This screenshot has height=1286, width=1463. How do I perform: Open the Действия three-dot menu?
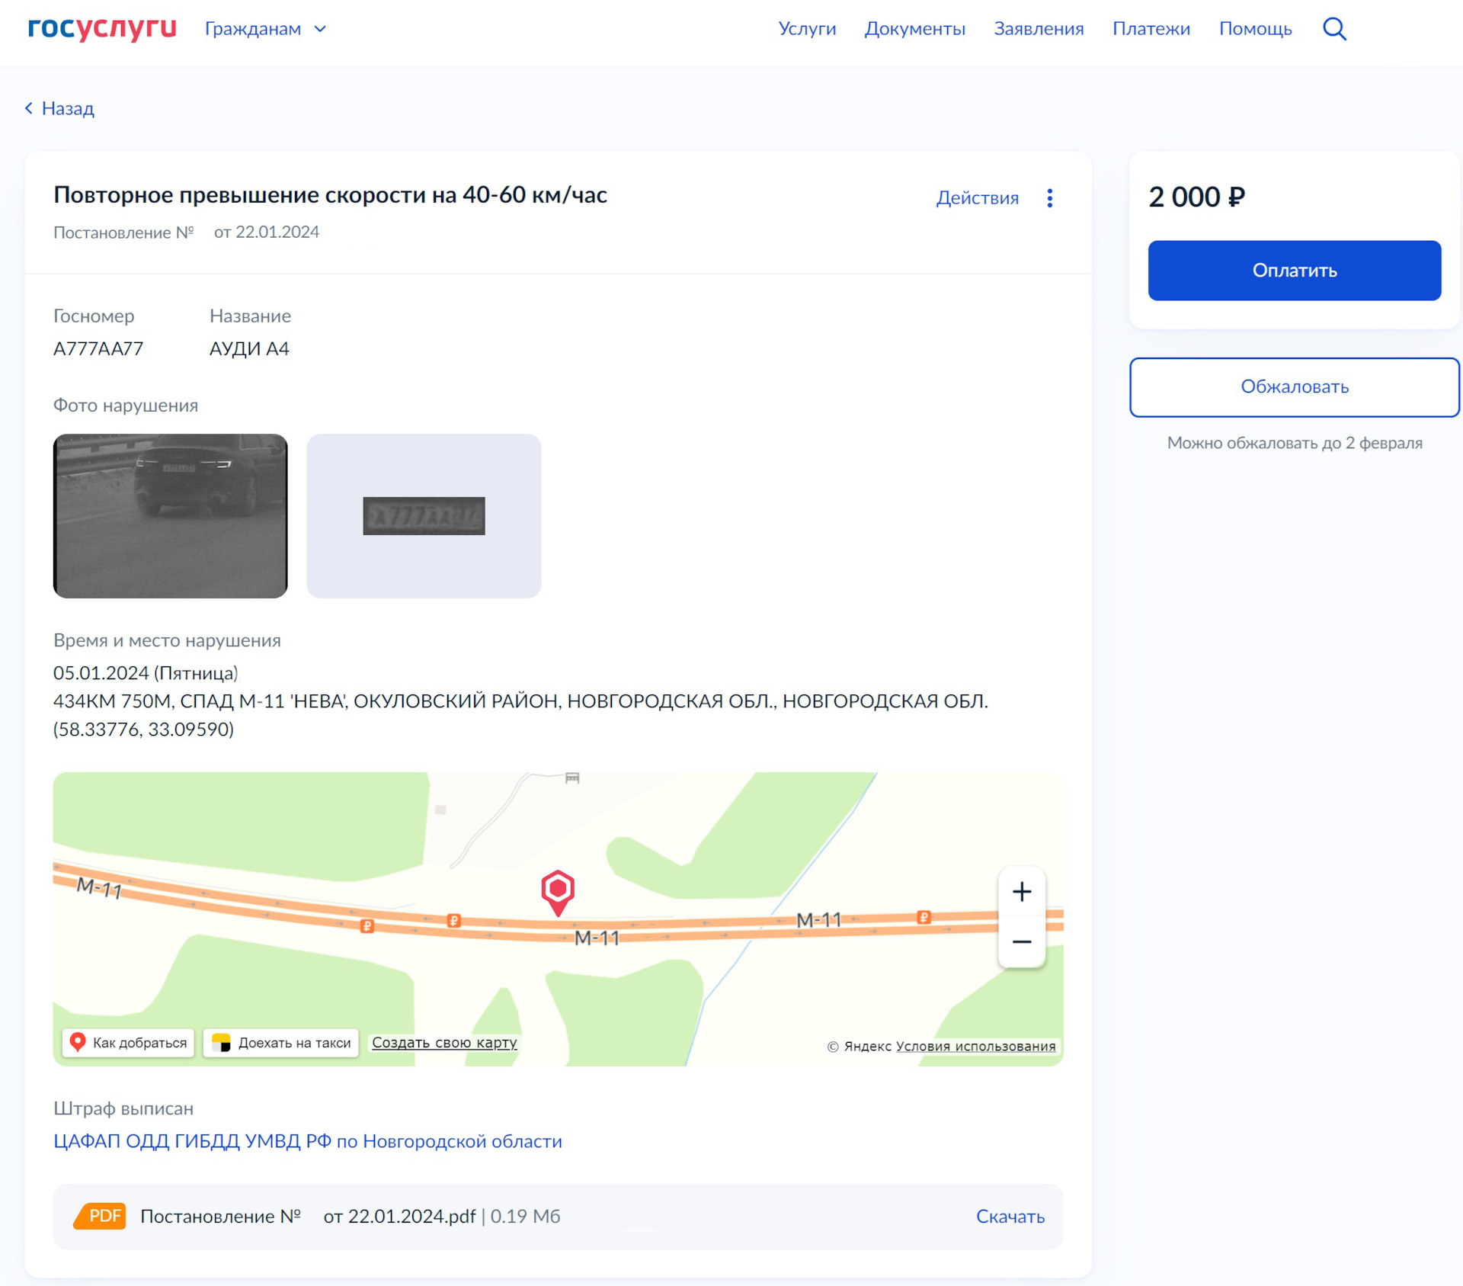pyautogui.click(x=1049, y=197)
